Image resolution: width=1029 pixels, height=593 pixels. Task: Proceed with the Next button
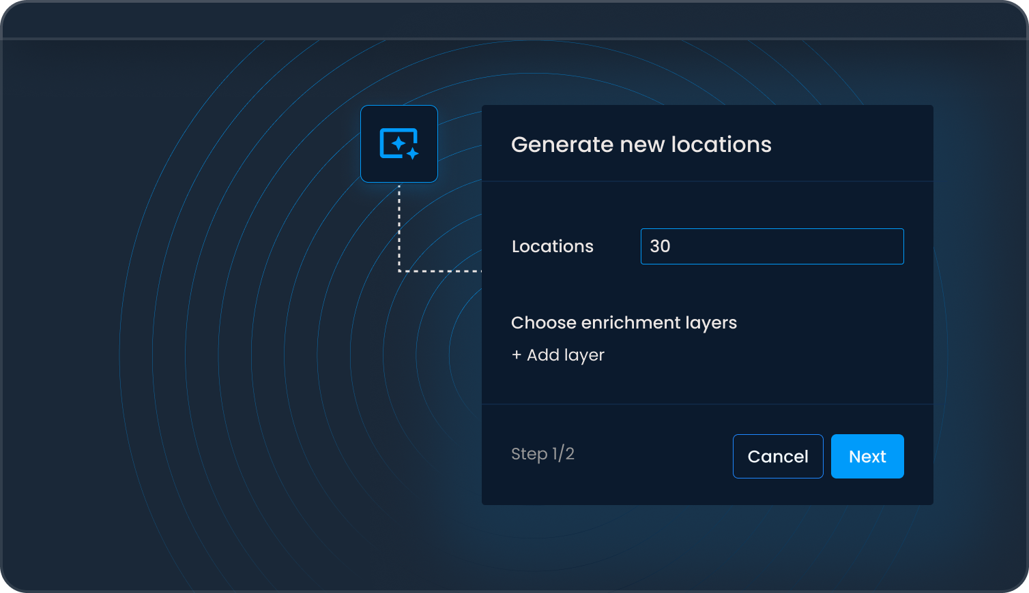coord(867,456)
